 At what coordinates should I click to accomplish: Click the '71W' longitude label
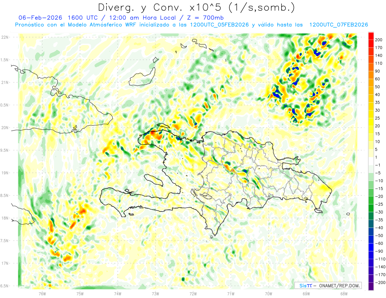[231, 293]
